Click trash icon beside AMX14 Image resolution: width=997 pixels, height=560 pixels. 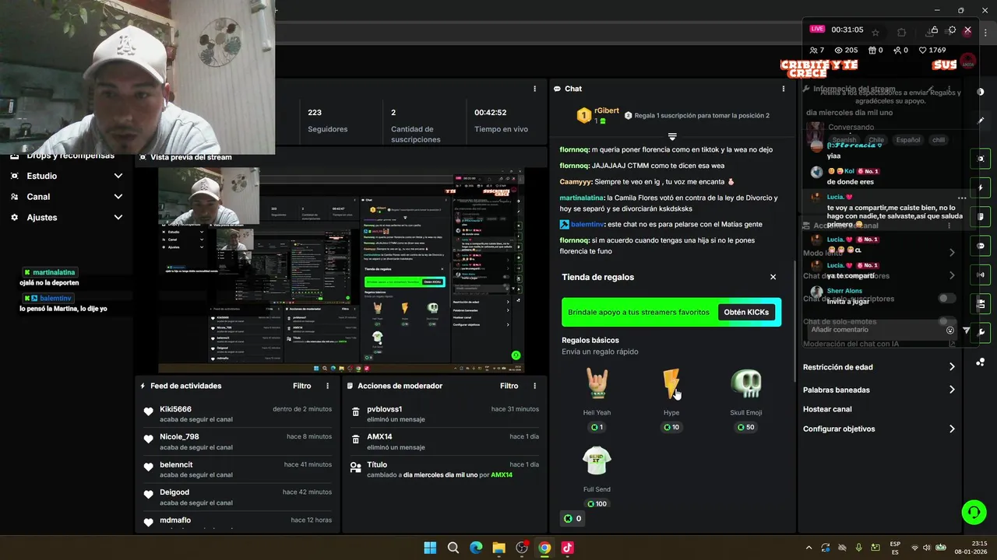(x=355, y=439)
